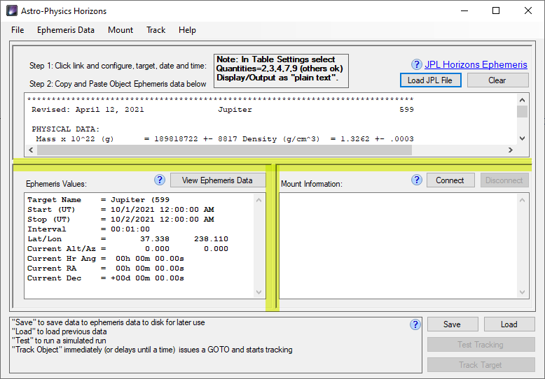Open the Track menu
Screen dimensions: 545x379
click(156, 30)
